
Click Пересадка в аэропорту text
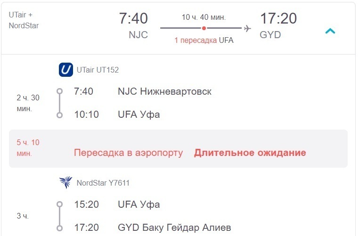[x=129, y=153]
